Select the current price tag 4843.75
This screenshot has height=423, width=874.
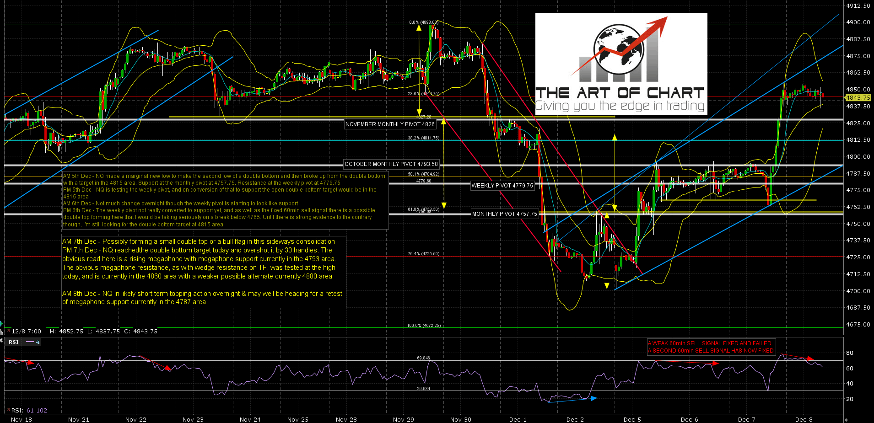pyautogui.click(x=858, y=97)
